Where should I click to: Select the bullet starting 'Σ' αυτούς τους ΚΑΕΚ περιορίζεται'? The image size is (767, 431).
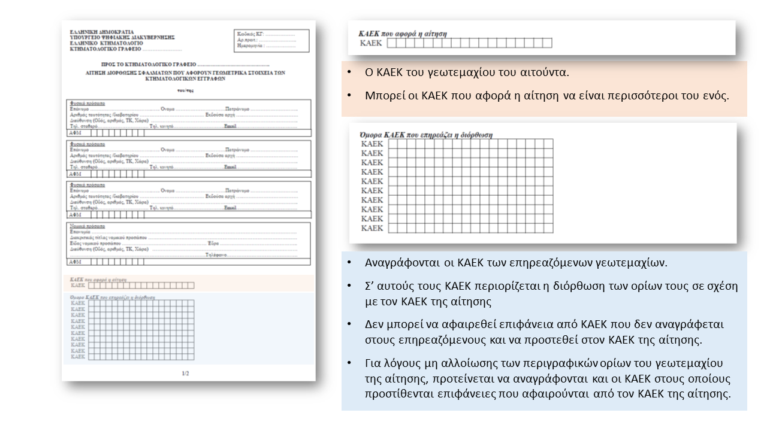click(551, 293)
